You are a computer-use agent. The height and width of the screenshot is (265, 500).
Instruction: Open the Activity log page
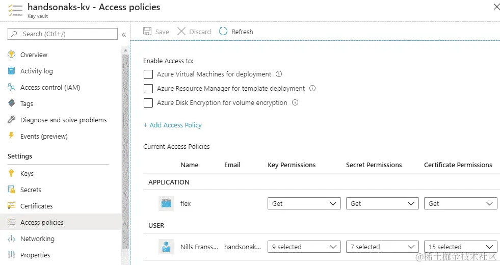tap(36, 71)
